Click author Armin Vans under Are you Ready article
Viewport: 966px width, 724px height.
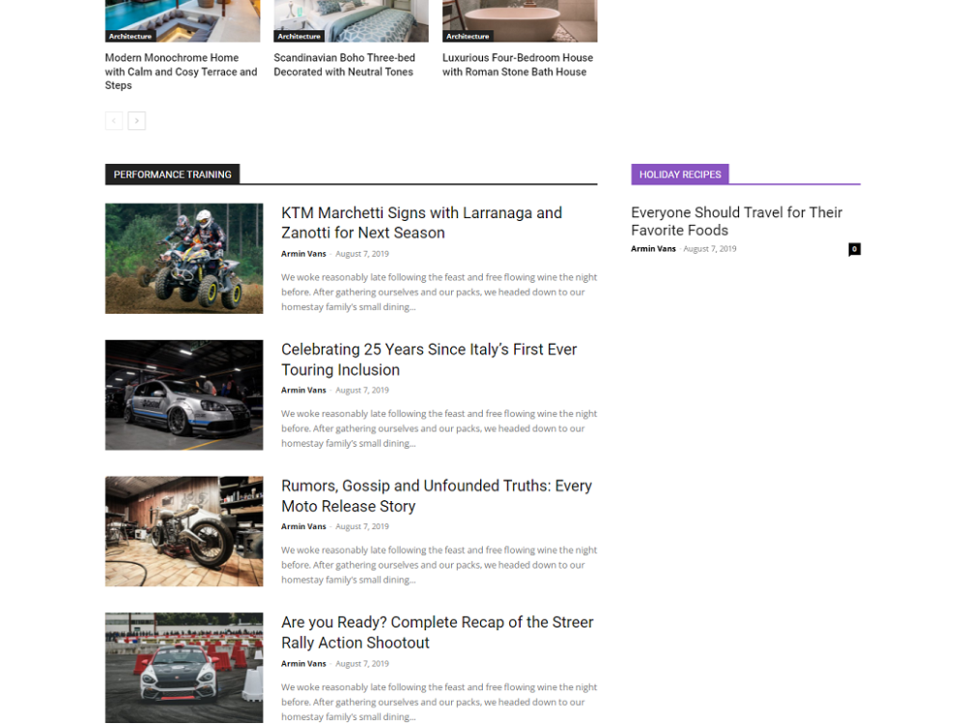tap(303, 664)
